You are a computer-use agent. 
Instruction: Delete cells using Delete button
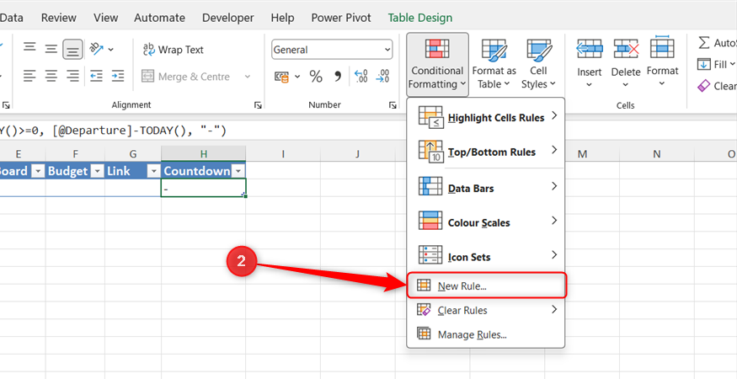click(626, 64)
